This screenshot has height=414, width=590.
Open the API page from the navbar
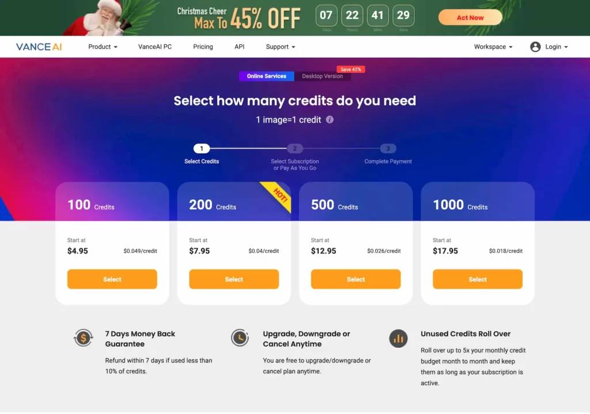(x=239, y=47)
